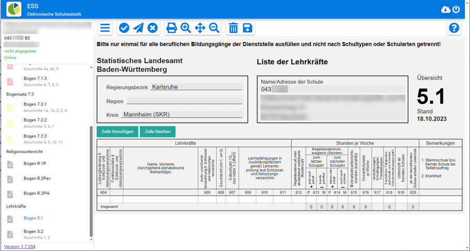Click the 'nicht abgegeben' status text
The width and height of the screenshot is (470, 251).
click(x=20, y=51)
